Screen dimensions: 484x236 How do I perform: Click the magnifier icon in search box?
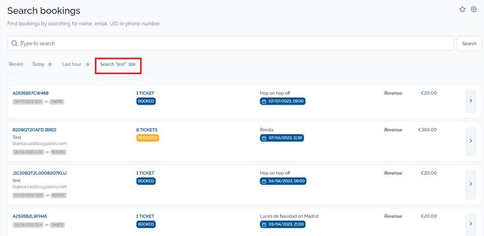coord(14,43)
